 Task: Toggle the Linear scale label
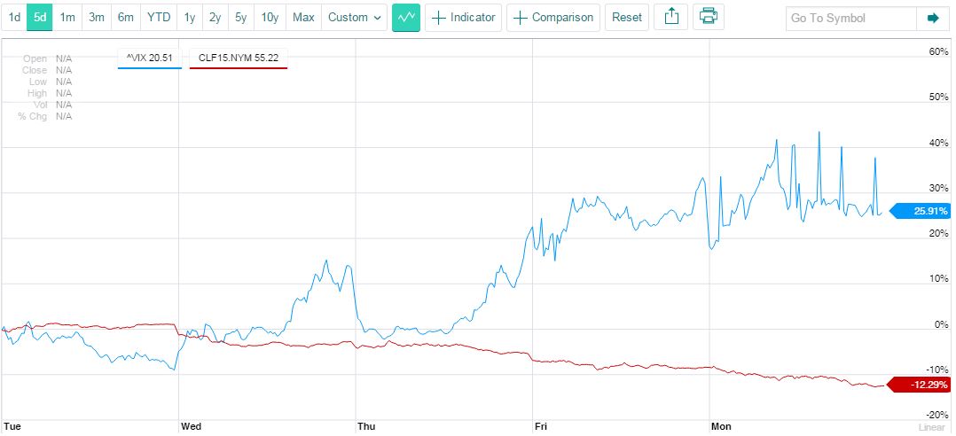pyautogui.click(x=932, y=427)
